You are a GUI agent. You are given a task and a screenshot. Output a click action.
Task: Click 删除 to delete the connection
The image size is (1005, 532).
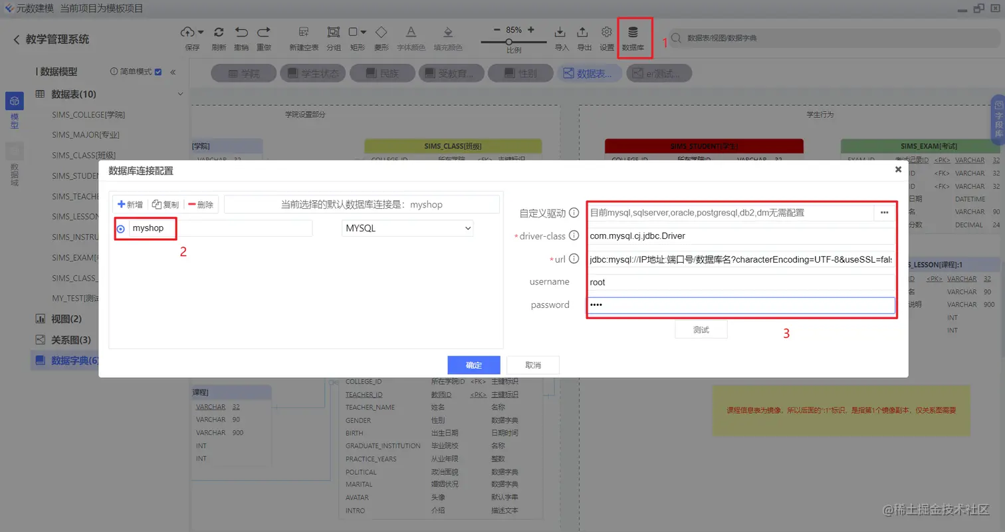pyautogui.click(x=201, y=205)
